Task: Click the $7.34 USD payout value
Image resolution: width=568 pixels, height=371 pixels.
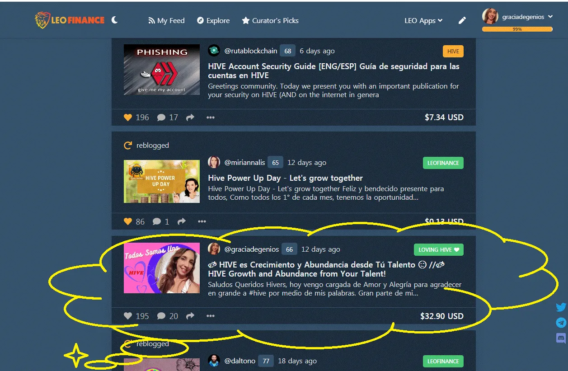Action: [444, 117]
